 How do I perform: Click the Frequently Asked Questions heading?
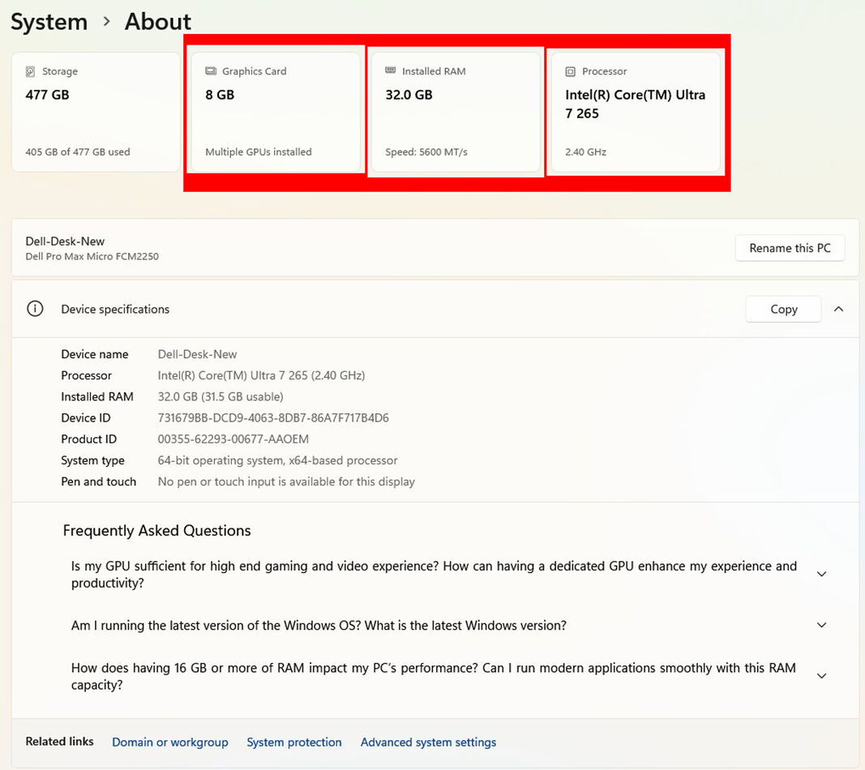point(156,531)
